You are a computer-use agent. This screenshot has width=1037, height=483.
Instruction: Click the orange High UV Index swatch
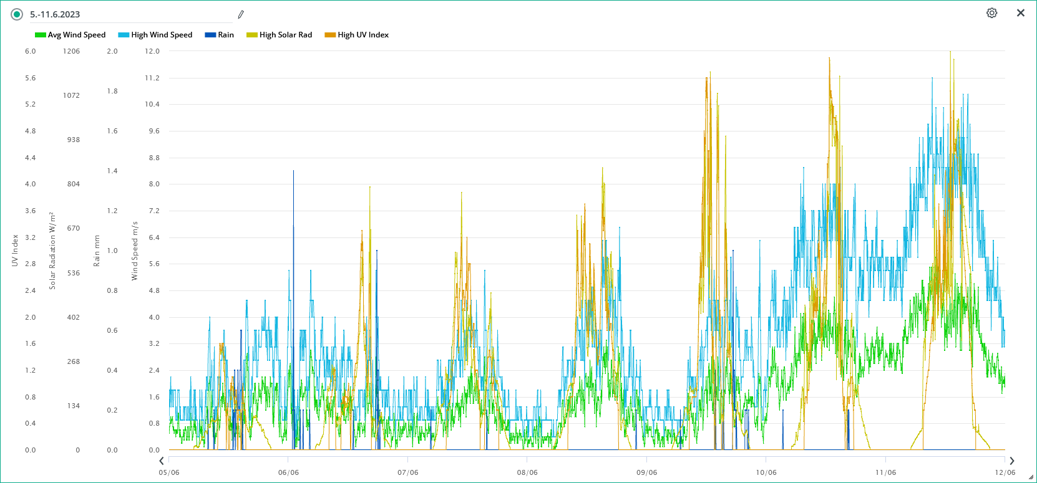coord(330,35)
